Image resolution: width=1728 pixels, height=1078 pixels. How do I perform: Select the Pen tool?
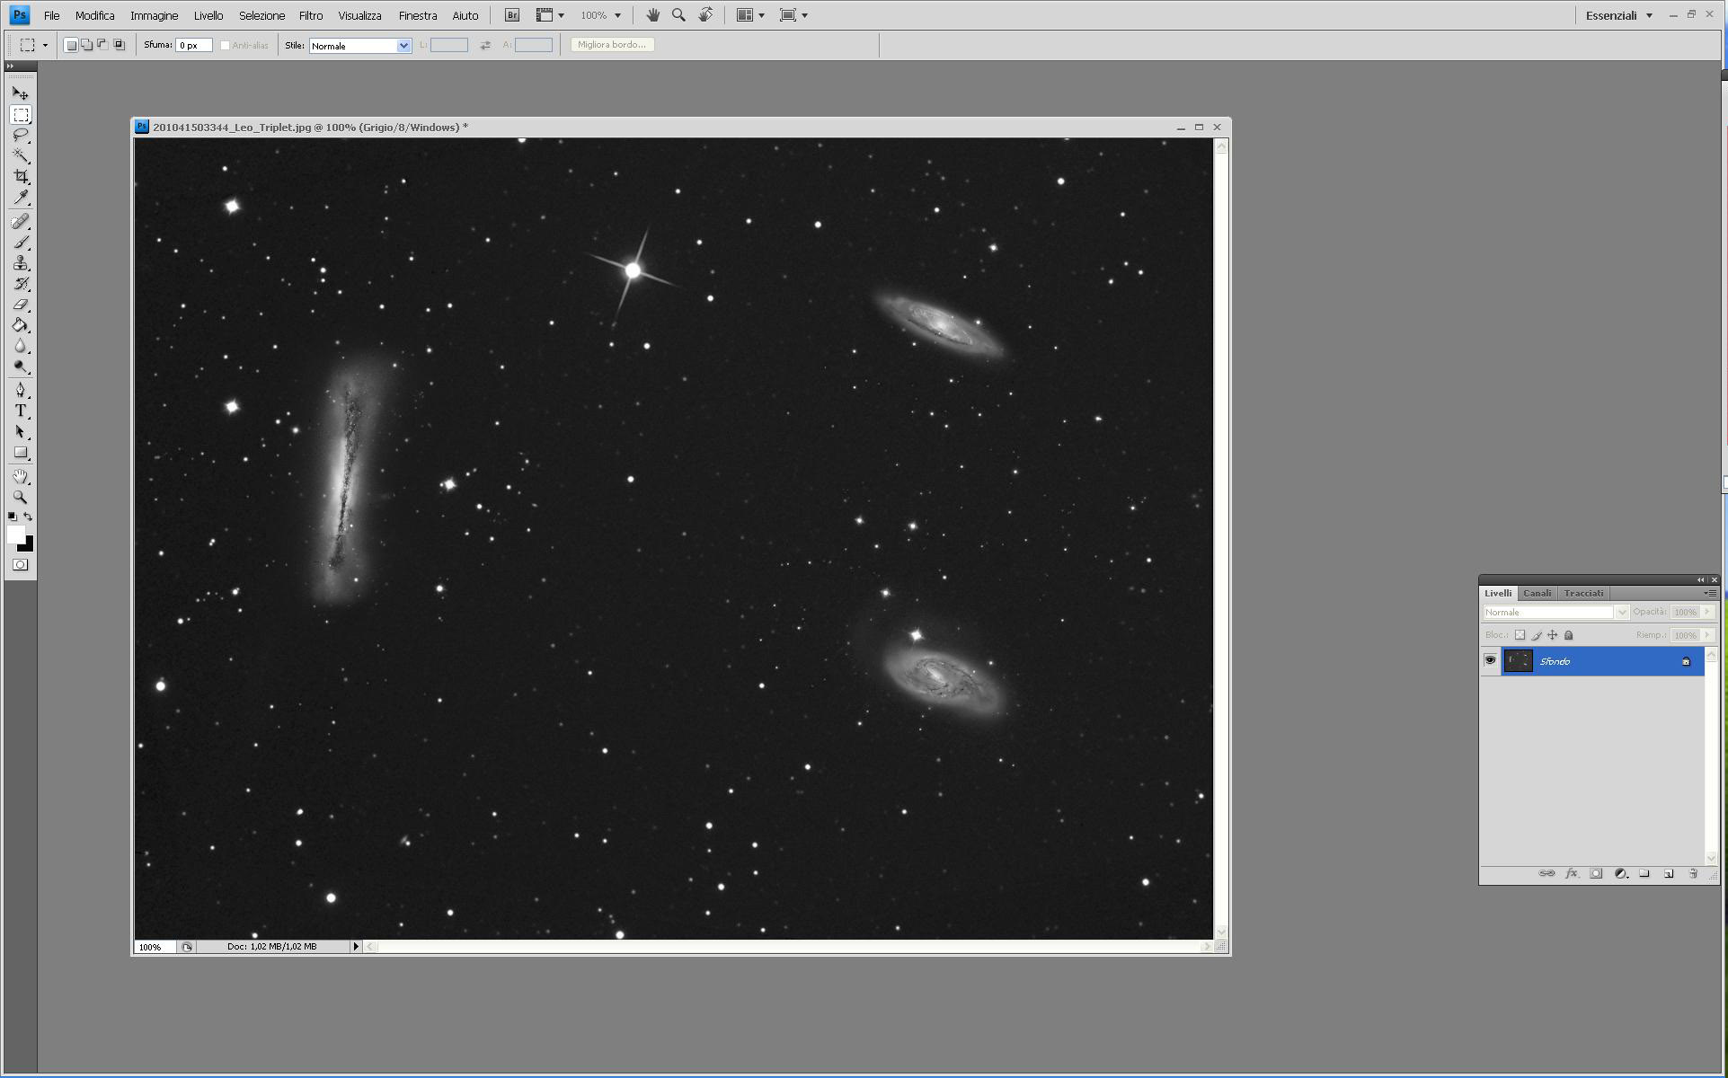tap(21, 390)
